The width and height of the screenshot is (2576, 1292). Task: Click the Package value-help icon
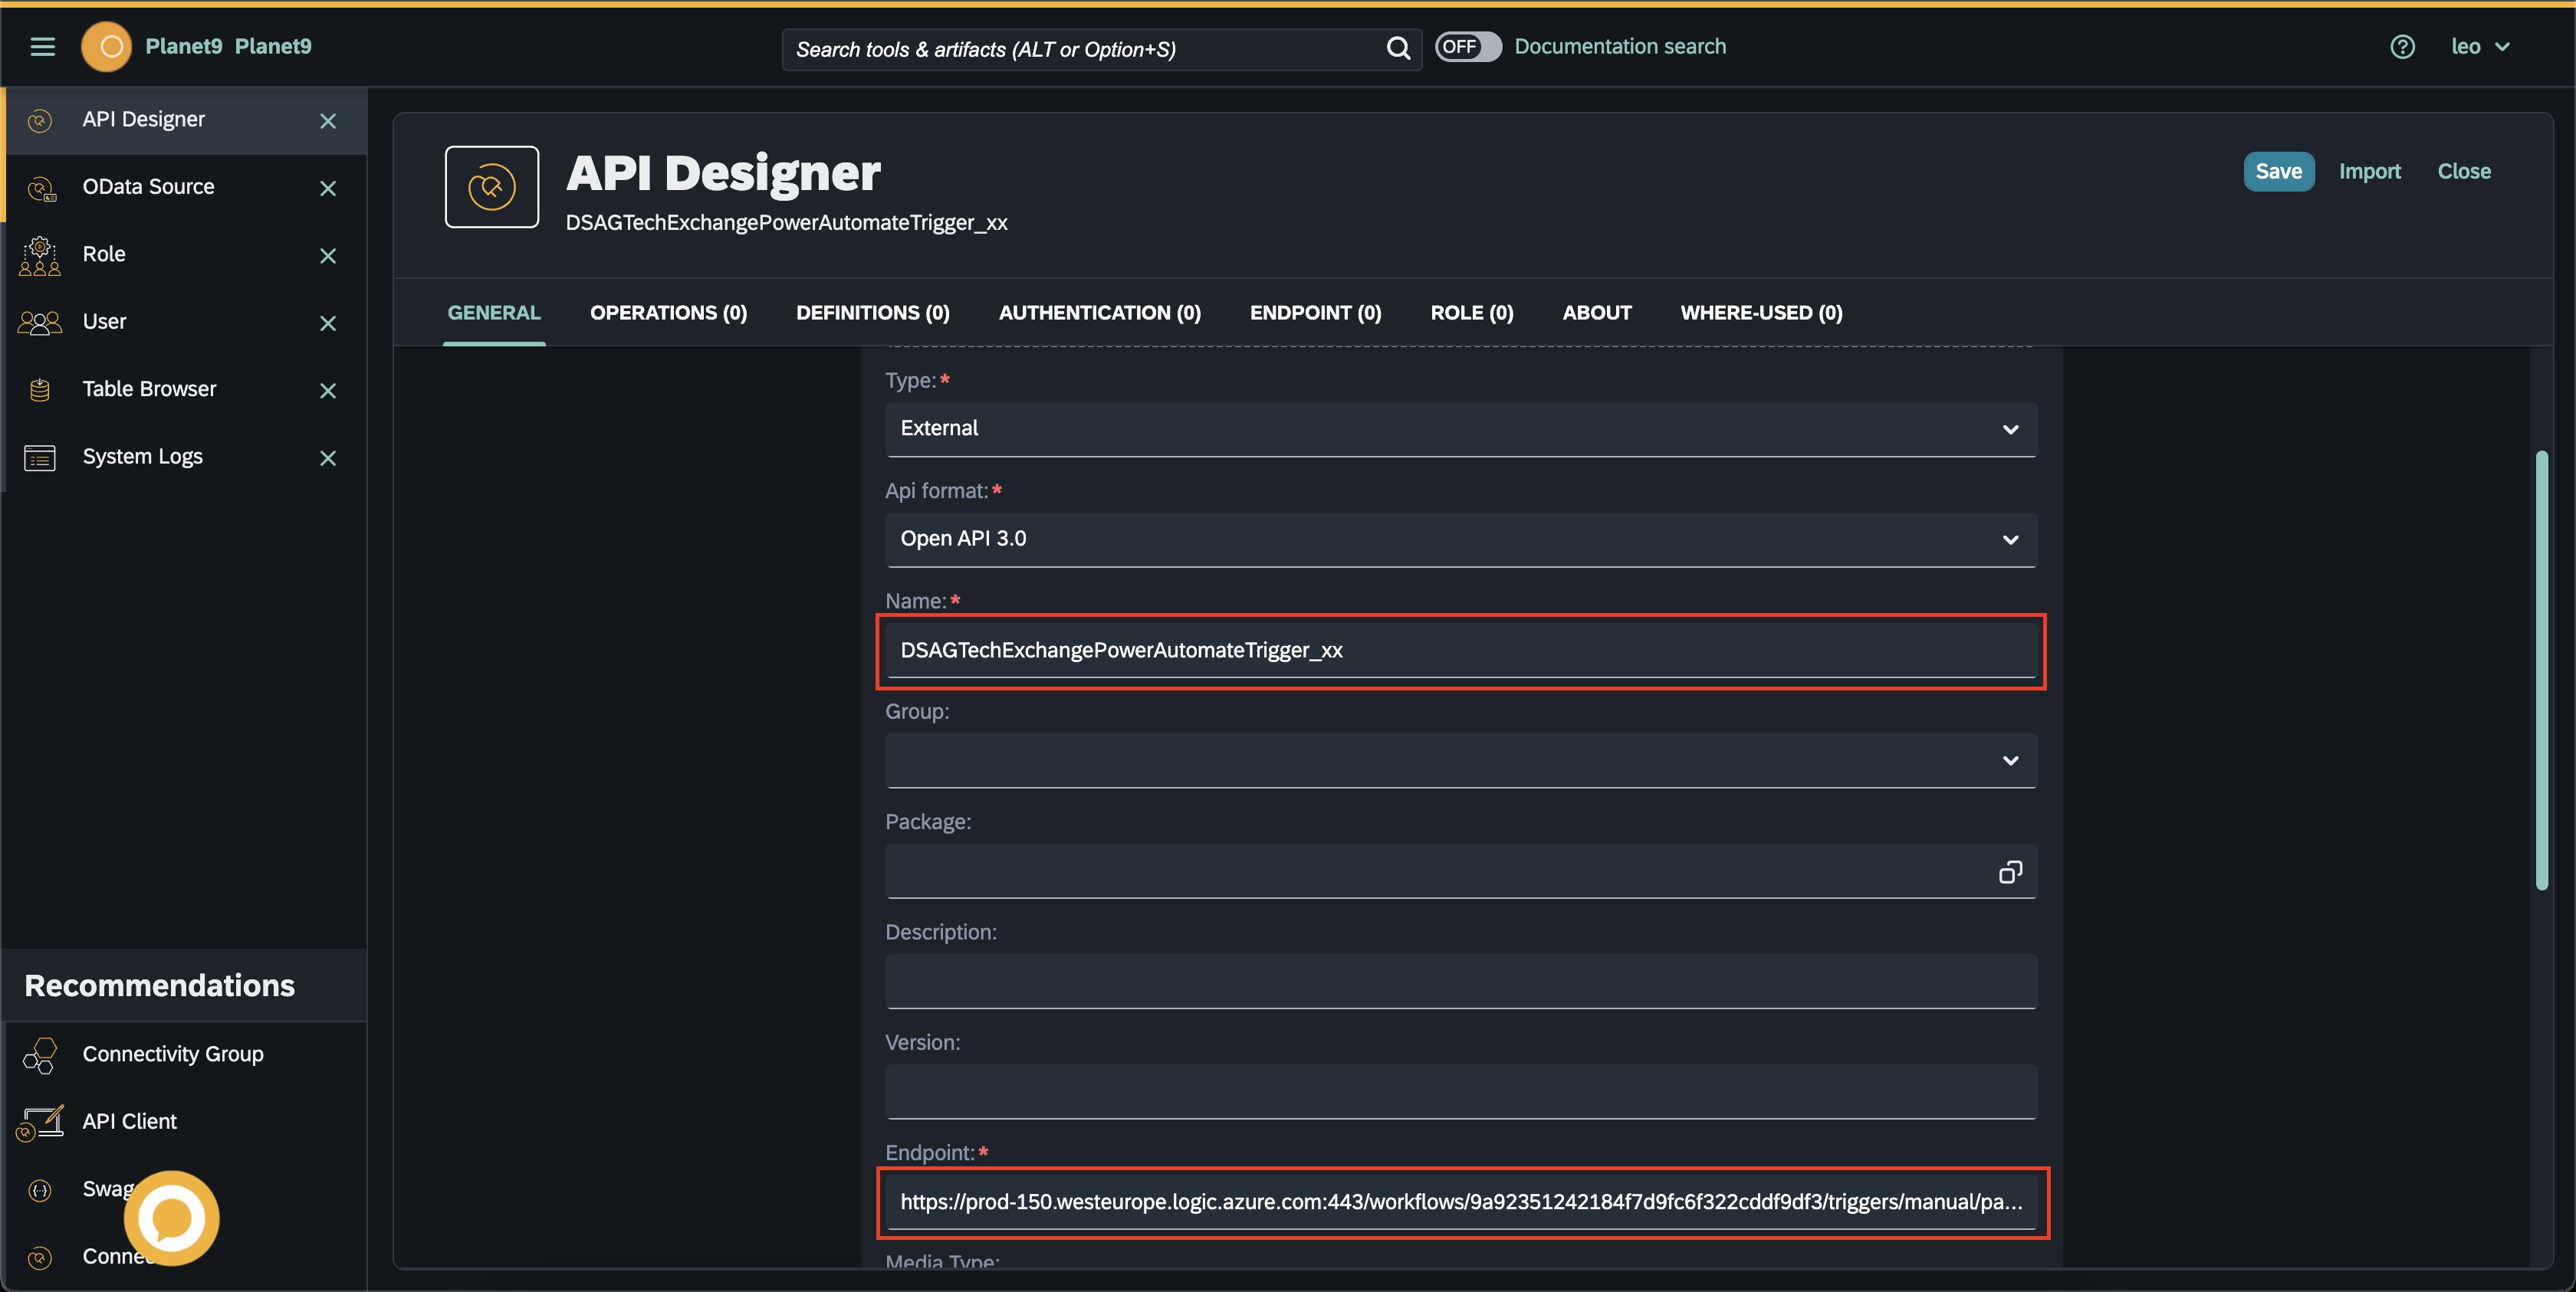coord(2009,872)
